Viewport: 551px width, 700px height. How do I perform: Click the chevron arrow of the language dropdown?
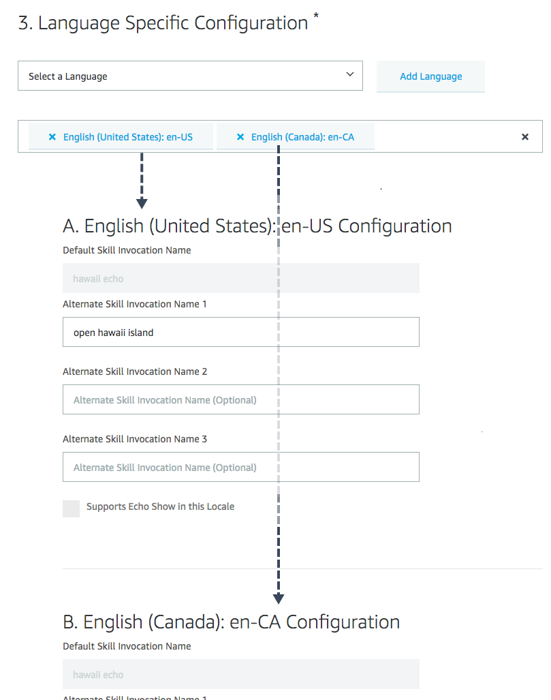click(350, 74)
